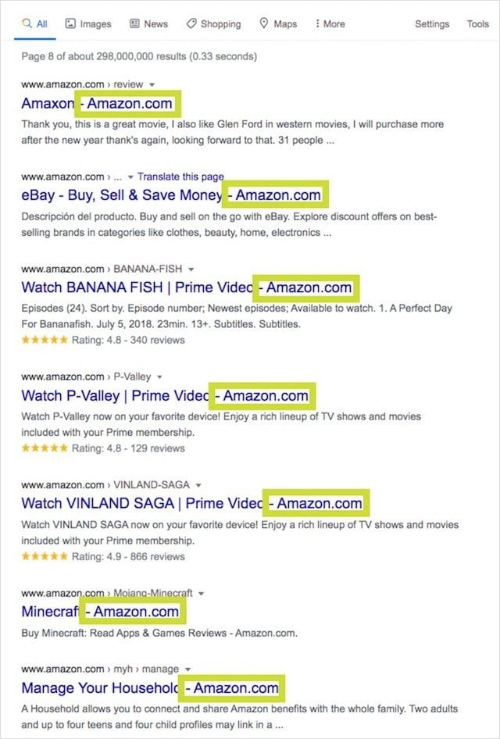Open the Watch VINLAND SAGA result link

coord(141,503)
